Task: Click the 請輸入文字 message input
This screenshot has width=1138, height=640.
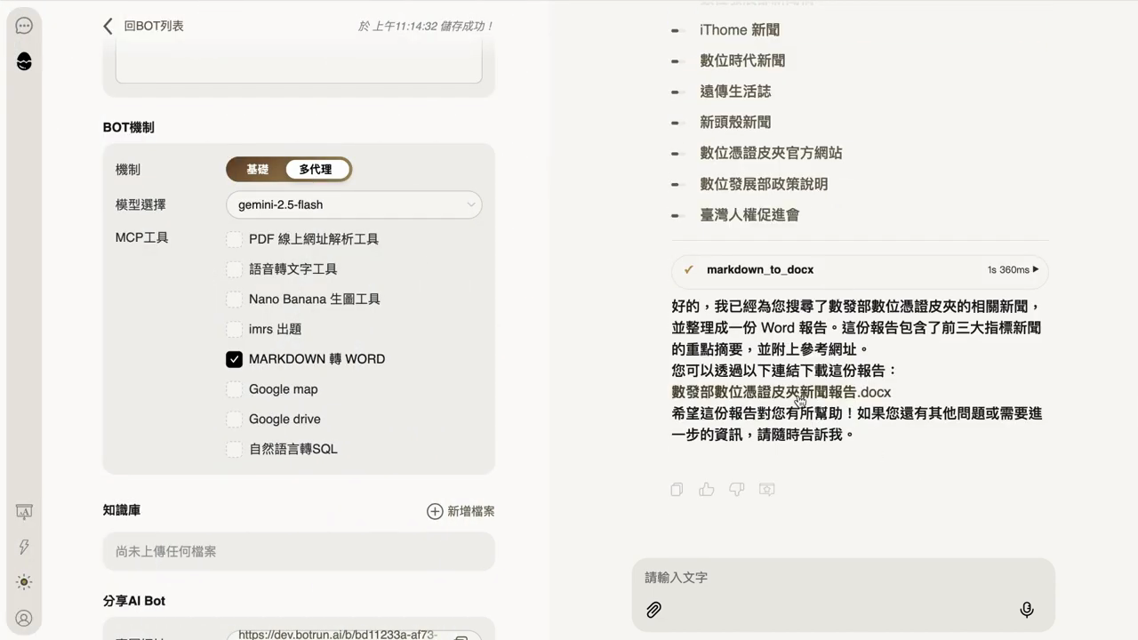Action: (843, 578)
